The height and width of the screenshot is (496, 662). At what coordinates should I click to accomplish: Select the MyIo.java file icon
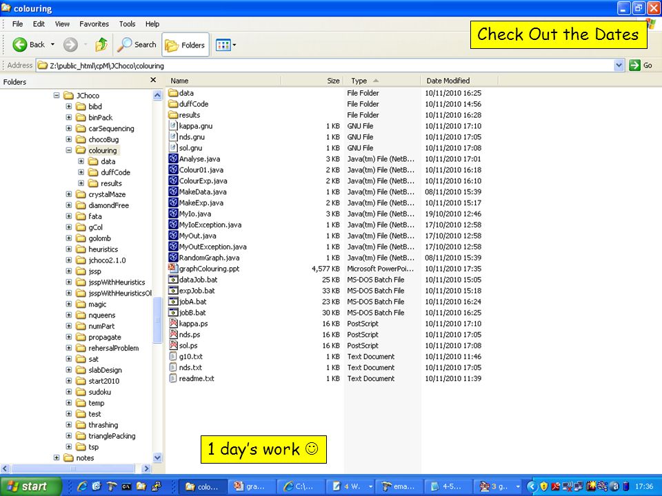[173, 214]
